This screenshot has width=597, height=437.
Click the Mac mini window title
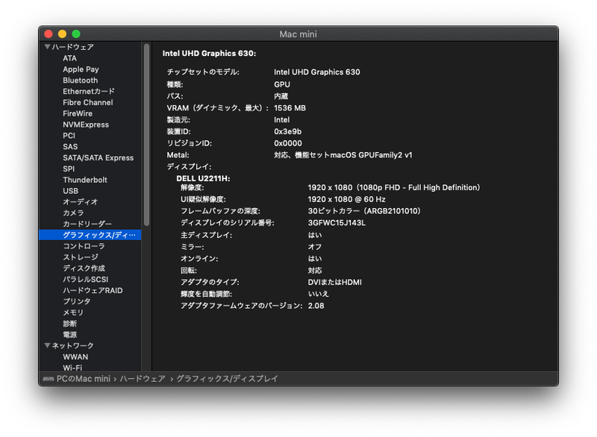[298, 34]
